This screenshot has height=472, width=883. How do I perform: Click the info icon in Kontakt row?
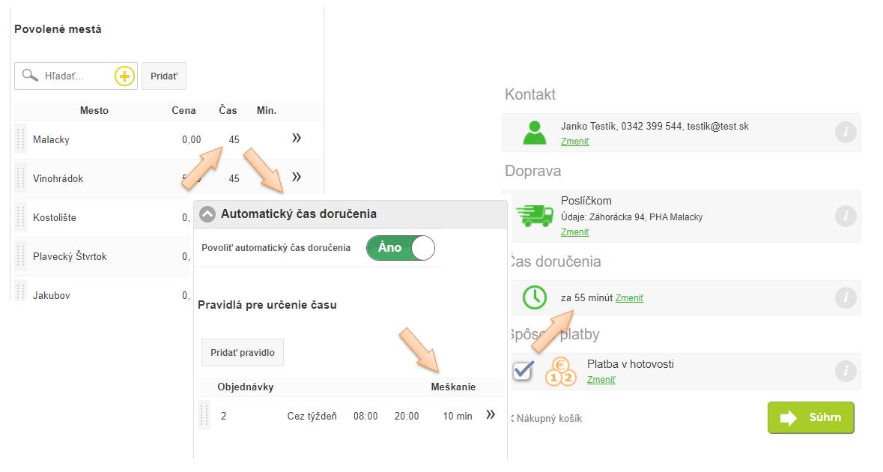(845, 133)
